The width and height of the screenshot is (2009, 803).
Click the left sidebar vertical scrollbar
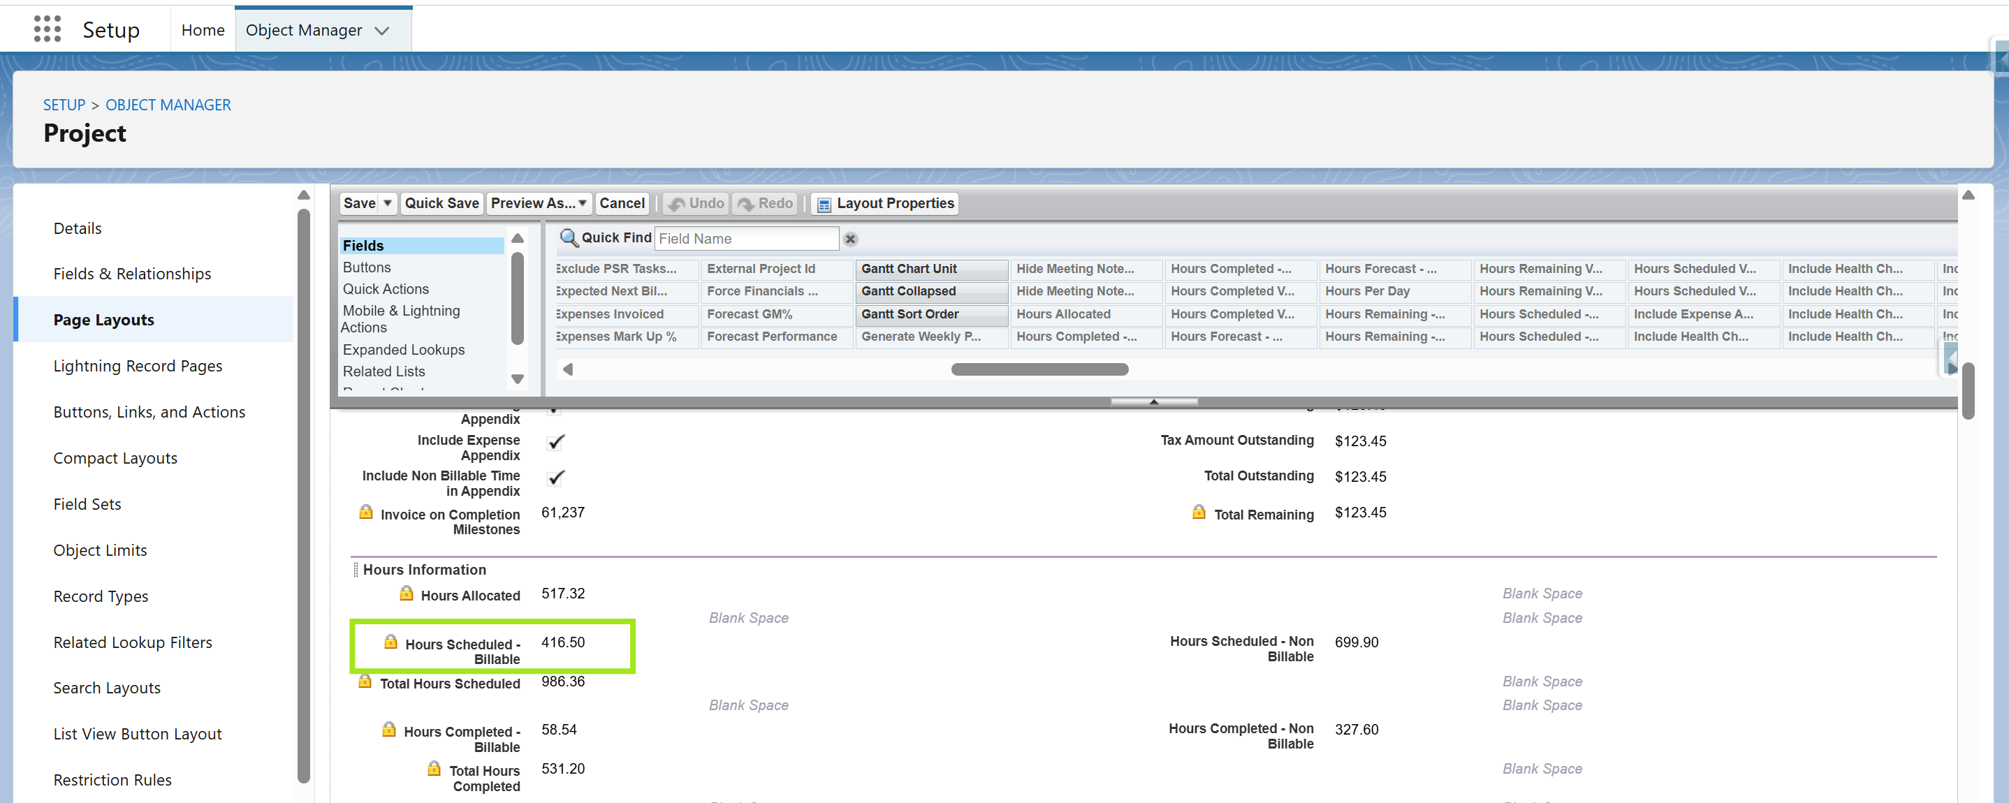pos(303,495)
